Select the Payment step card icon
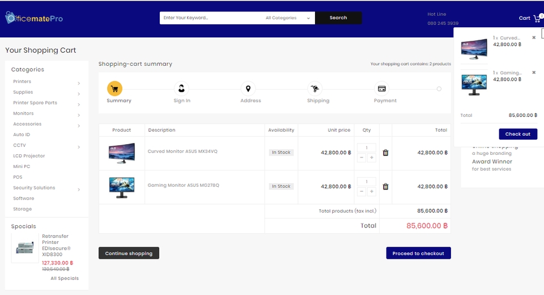 coord(381,88)
